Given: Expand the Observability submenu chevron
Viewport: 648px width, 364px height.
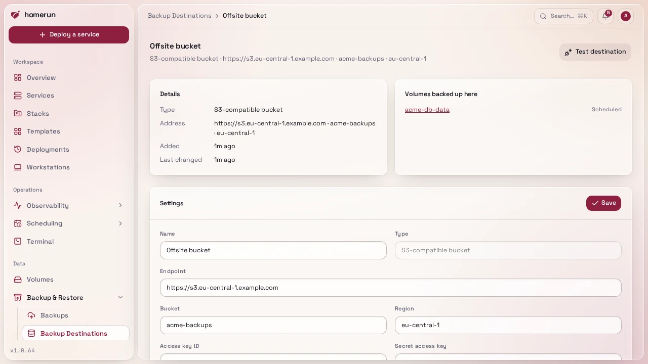Looking at the screenshot, I should coord(120,205).
